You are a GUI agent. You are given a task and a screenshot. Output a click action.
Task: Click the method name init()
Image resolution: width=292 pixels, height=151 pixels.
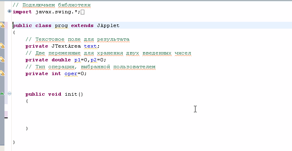pos(74,94)
